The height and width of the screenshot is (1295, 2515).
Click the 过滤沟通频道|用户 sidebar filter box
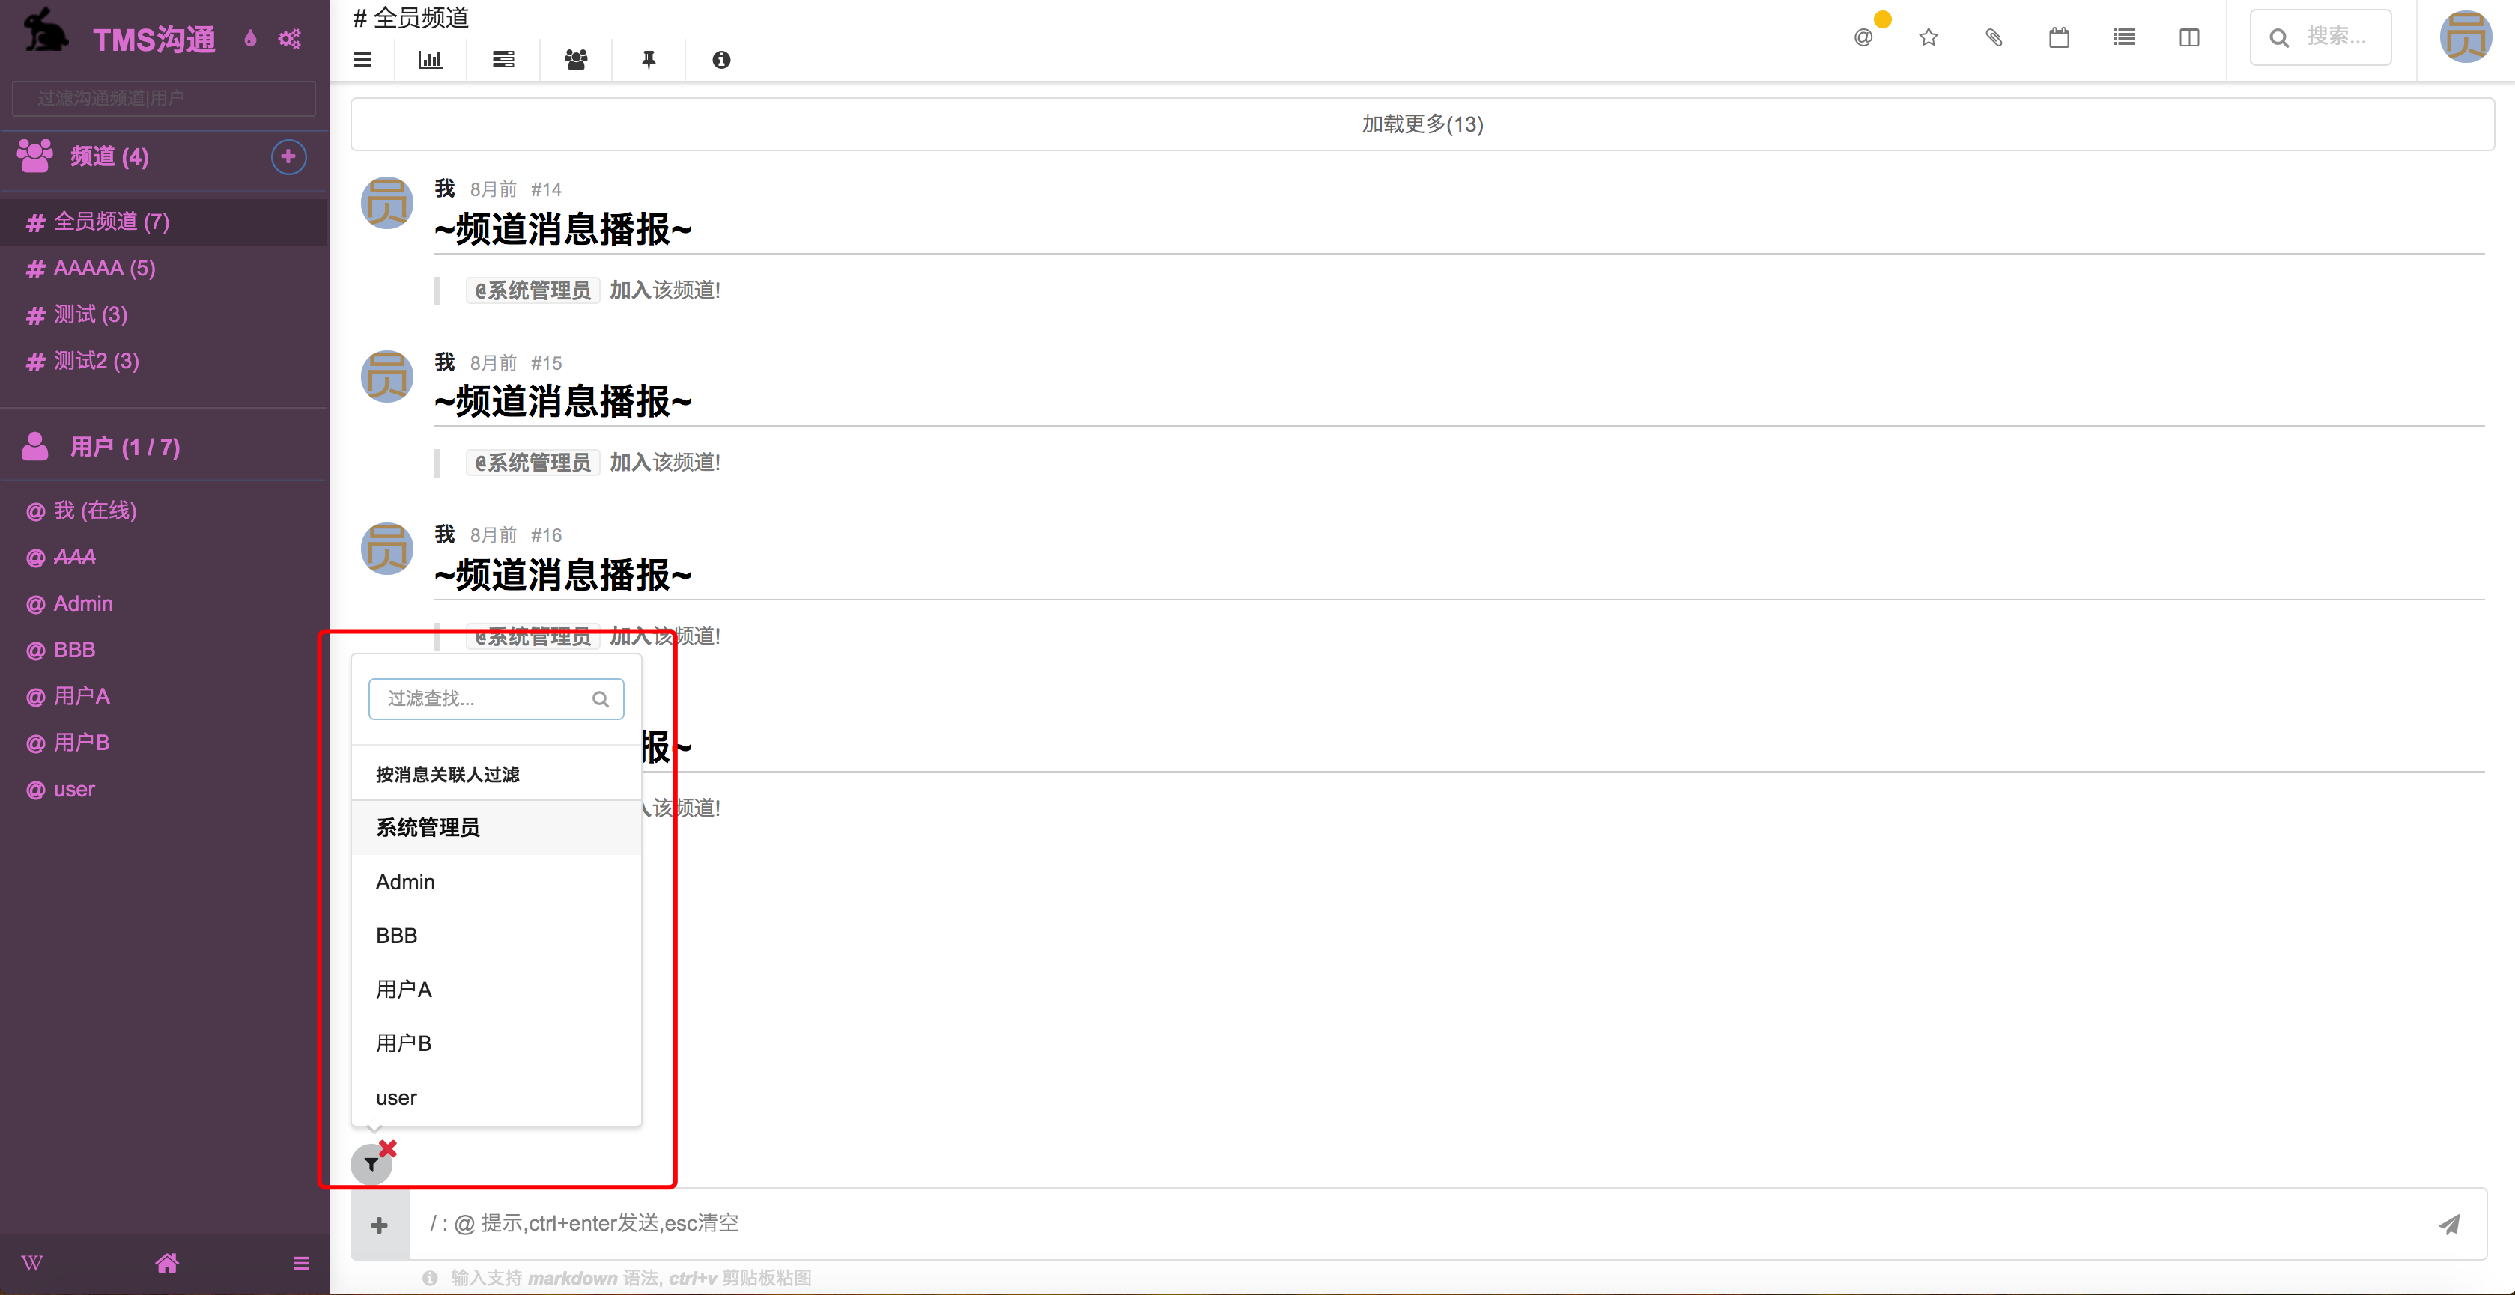(x=164, y=97)
